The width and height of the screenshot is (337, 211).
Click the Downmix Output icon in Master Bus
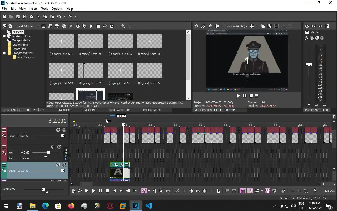[314, 26]
